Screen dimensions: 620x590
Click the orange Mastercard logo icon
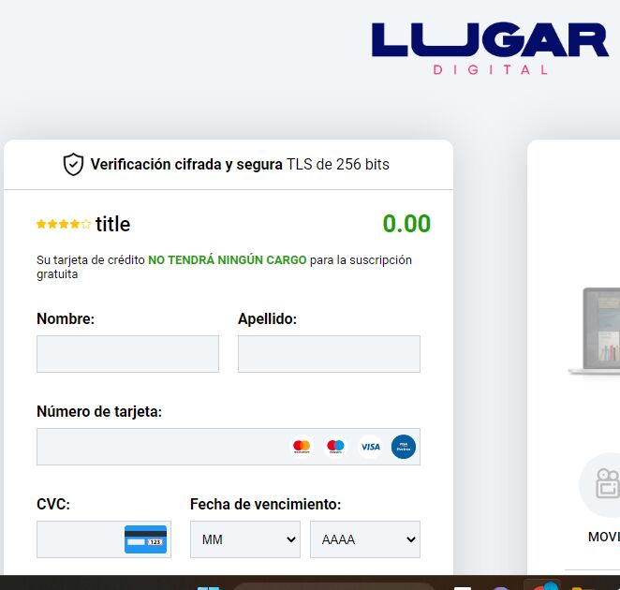[x=302, y=447]
